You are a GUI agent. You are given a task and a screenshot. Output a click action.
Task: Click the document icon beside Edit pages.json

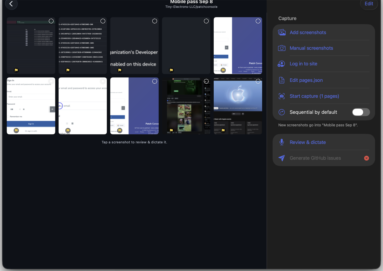point(282,80)
